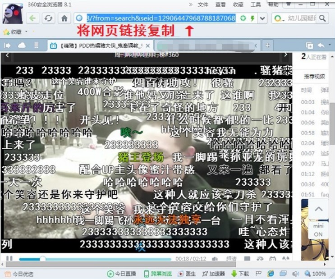Close the PDD热唱猪大侠 tab
Screen dimensions: 335x279
pos(147,46)
